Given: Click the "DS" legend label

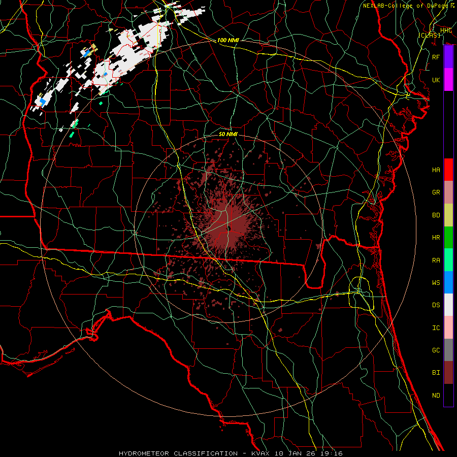Looking at the screenshot, I should click(436, 305).
